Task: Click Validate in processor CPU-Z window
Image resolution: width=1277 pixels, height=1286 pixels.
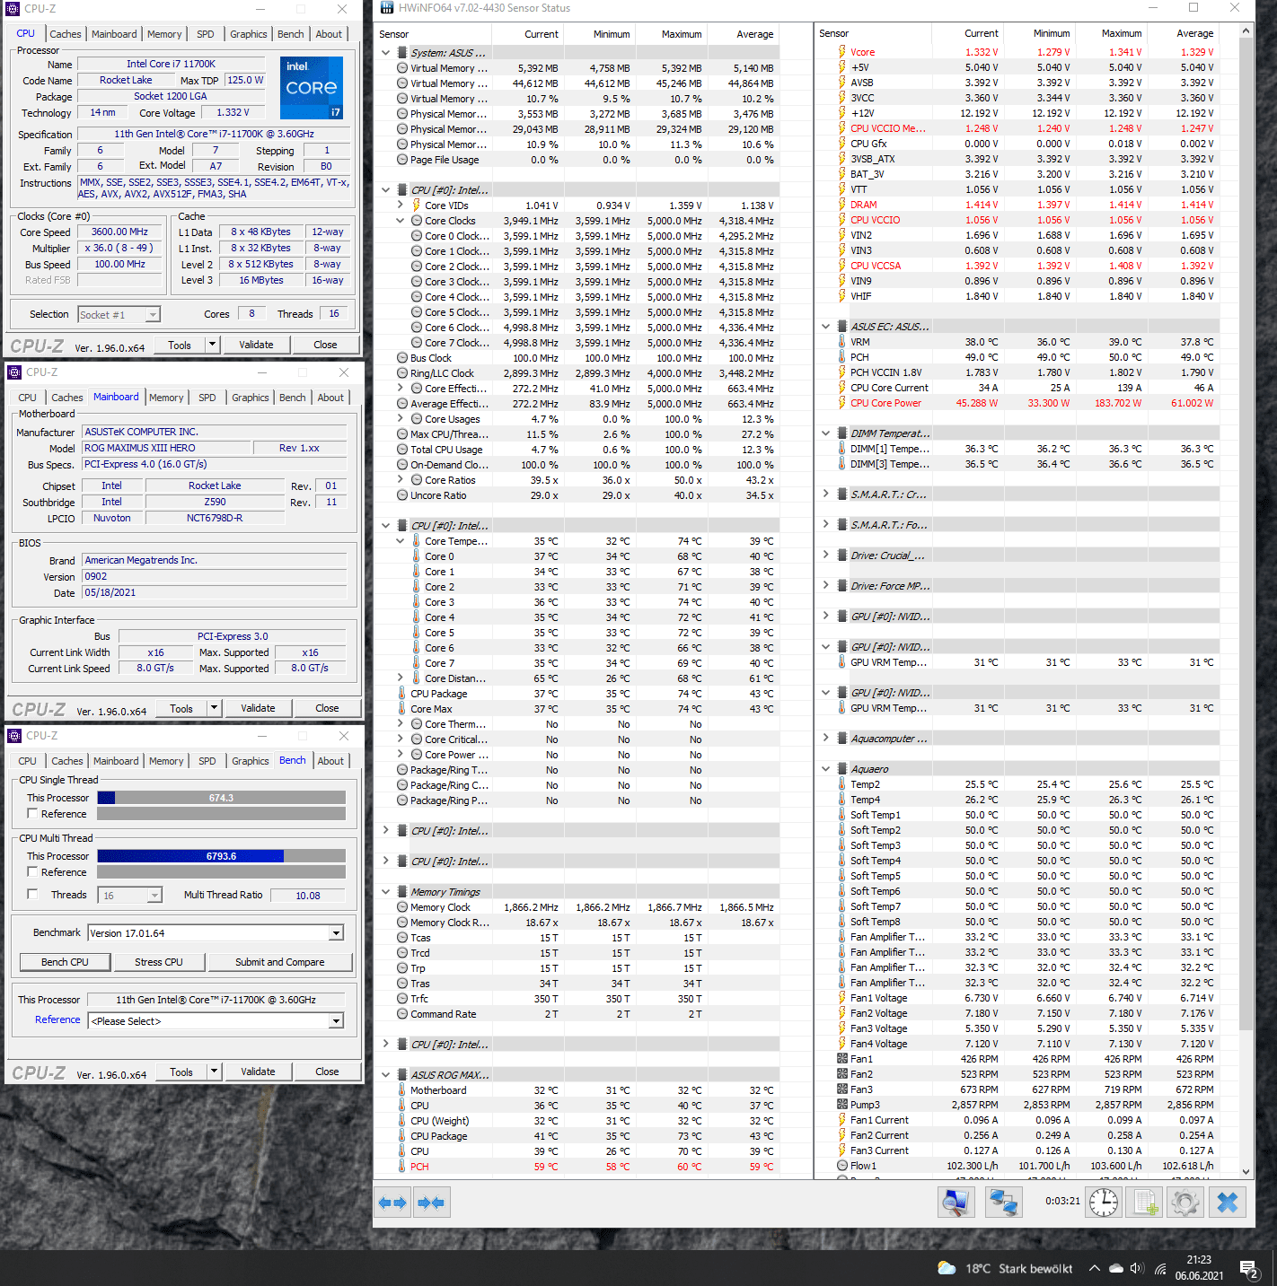Action: coord(256,345)
